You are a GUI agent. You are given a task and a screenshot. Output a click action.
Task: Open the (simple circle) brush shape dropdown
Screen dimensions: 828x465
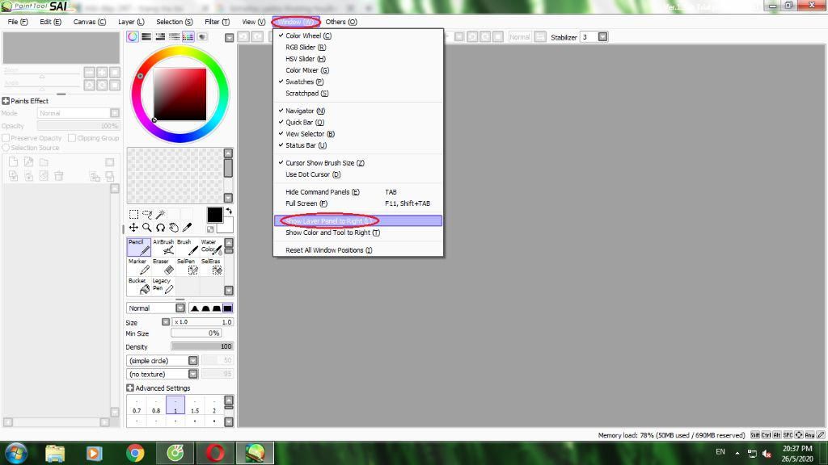192,361
